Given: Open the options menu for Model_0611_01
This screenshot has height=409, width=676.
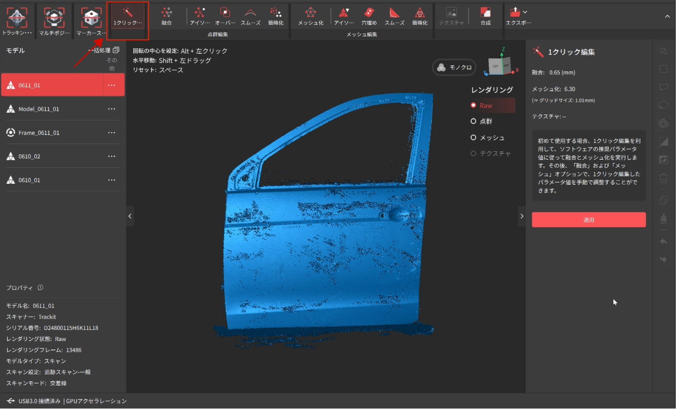Looking at the screenshot, I should click(x=112, y=109).
